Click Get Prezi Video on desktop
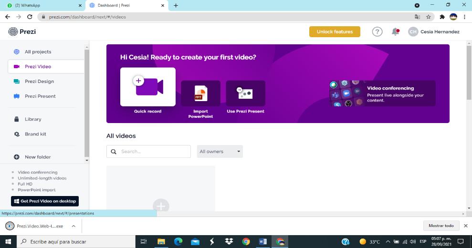This screenshot has width=472, height=248. pyautogui.click(x=45, y=201)
